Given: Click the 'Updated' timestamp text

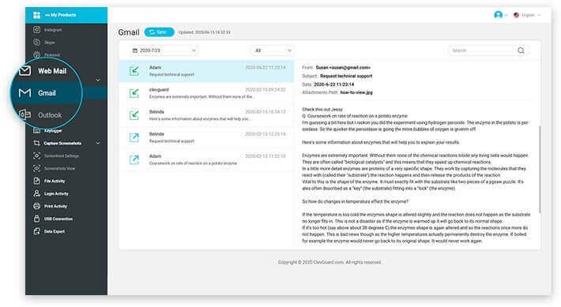Looking at the screenshot, I should click(205, 32).
